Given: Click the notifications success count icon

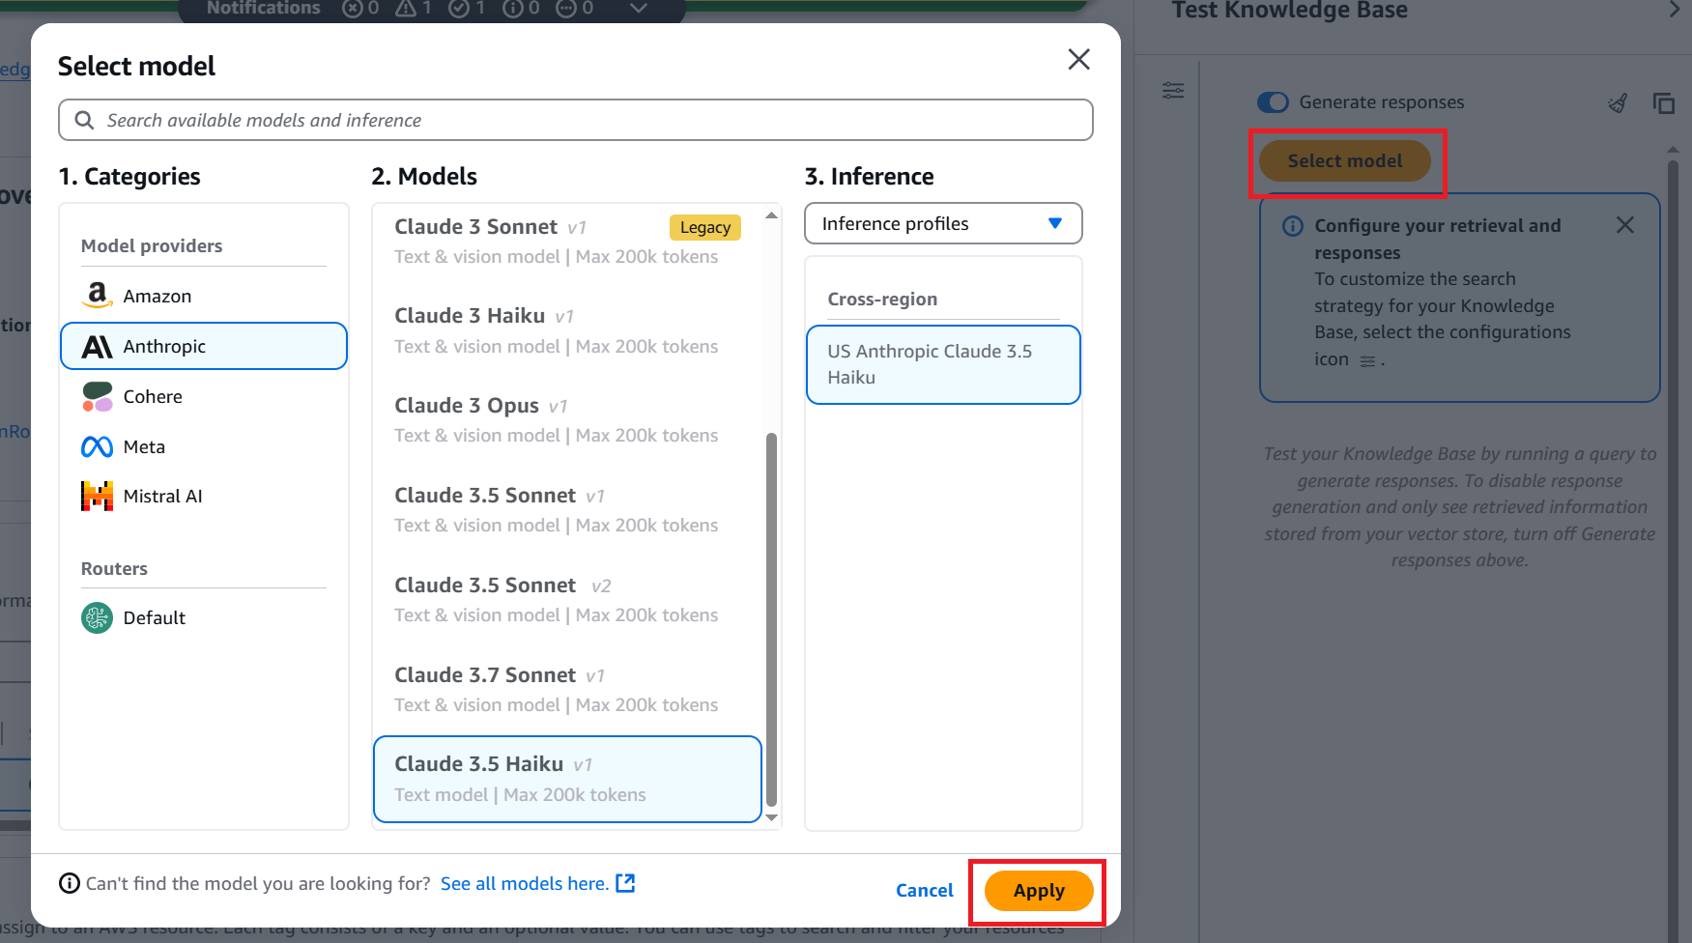Looking at the screenshot, I should 459,8.
